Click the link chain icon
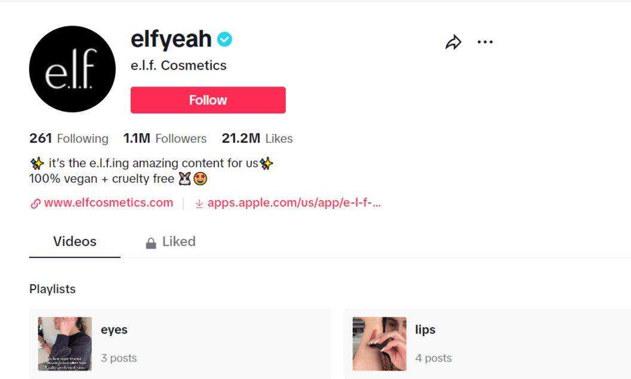Screen dimensions: 631x379 coord(35,204)
